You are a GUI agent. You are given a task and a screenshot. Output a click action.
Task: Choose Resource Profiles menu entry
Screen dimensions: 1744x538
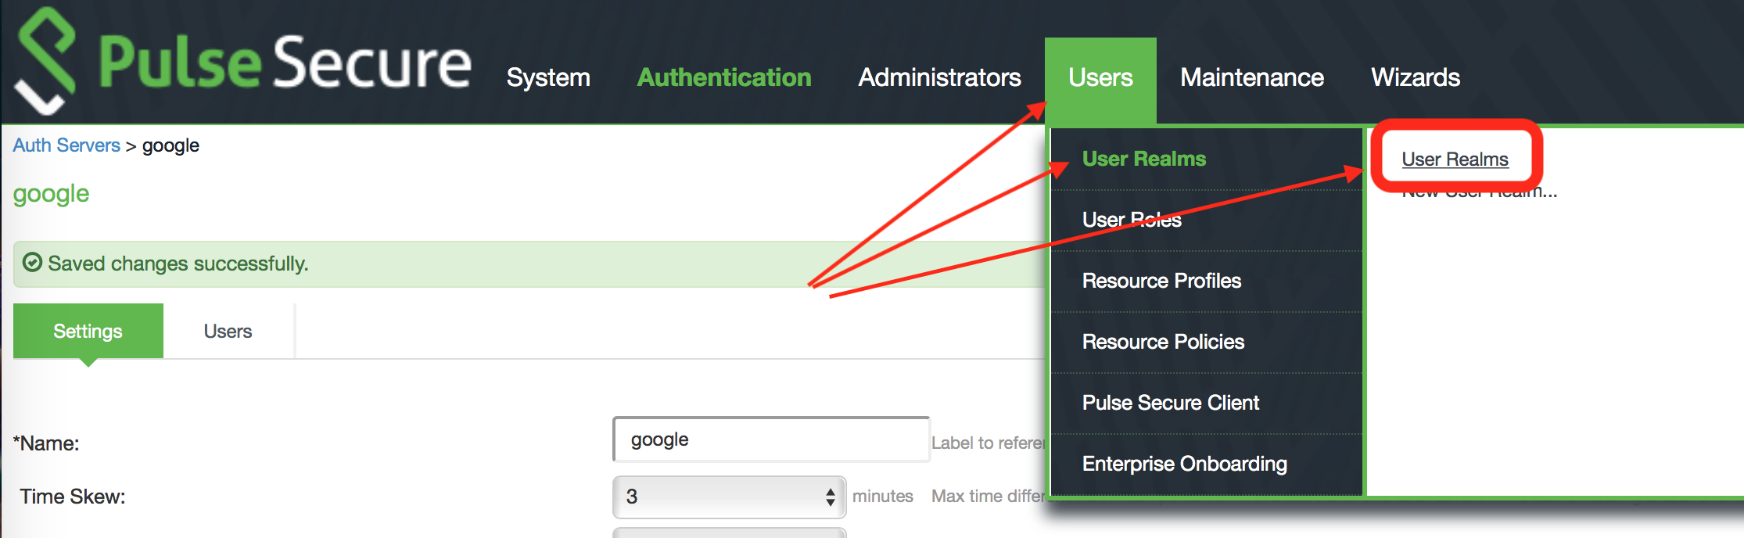1161,281
